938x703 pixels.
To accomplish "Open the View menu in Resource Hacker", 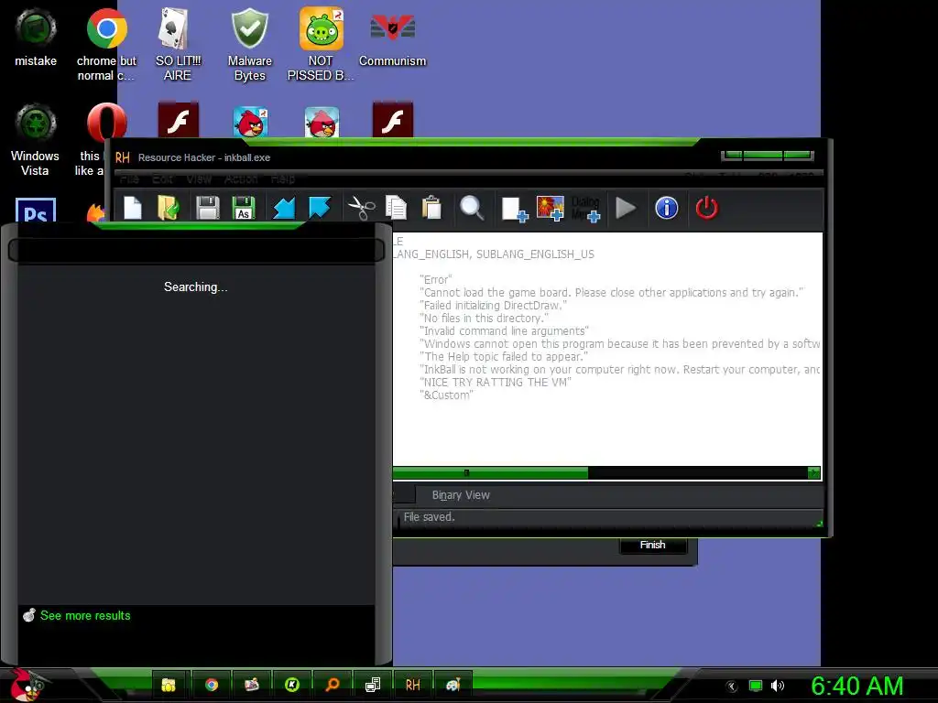I will [199, 178].
